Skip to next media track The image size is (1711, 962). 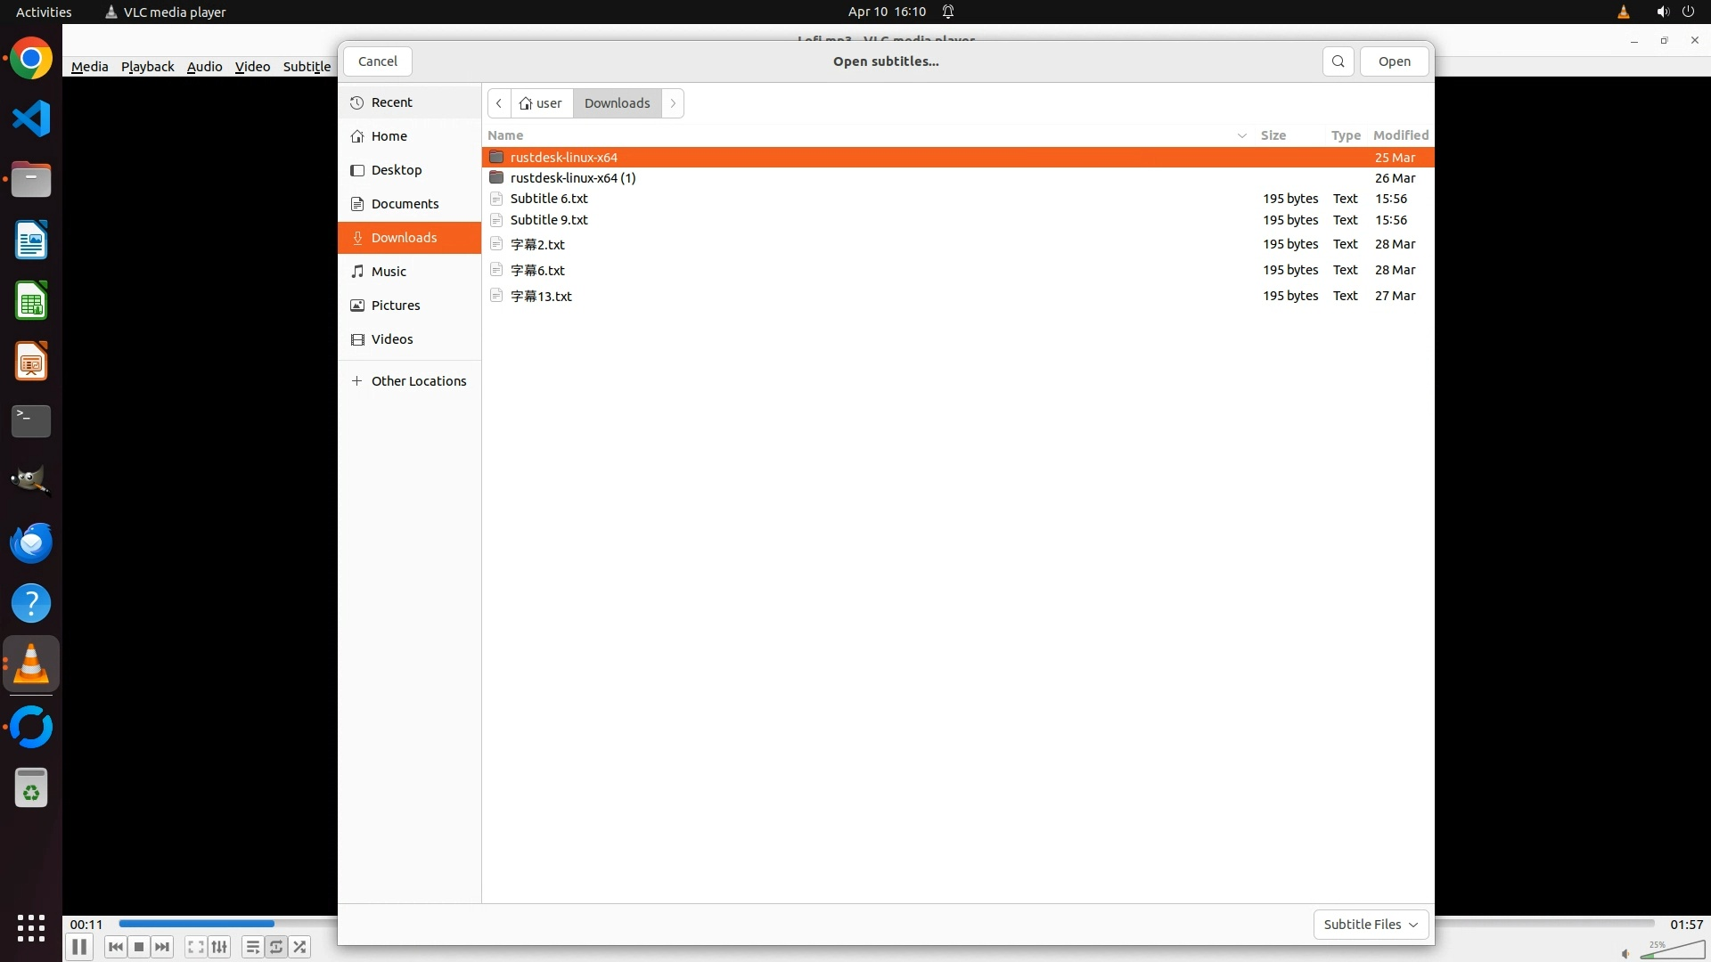[162, 947]
